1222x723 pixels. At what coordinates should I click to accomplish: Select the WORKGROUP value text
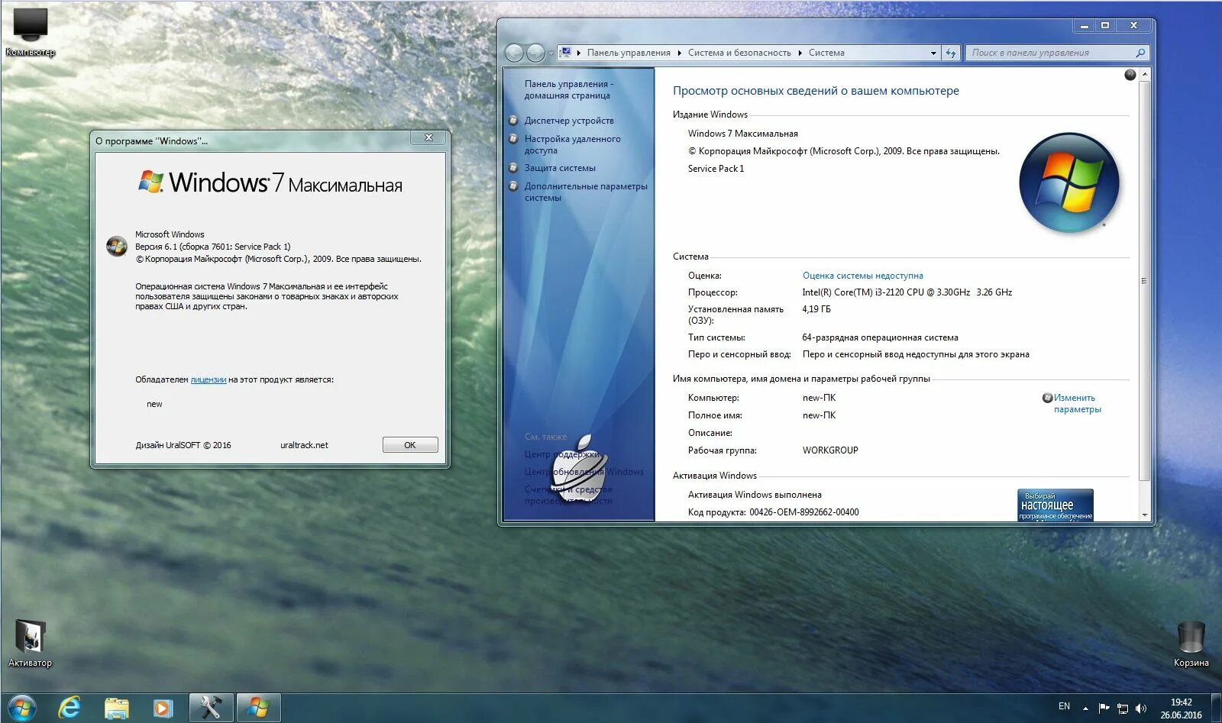coord(830,450)
